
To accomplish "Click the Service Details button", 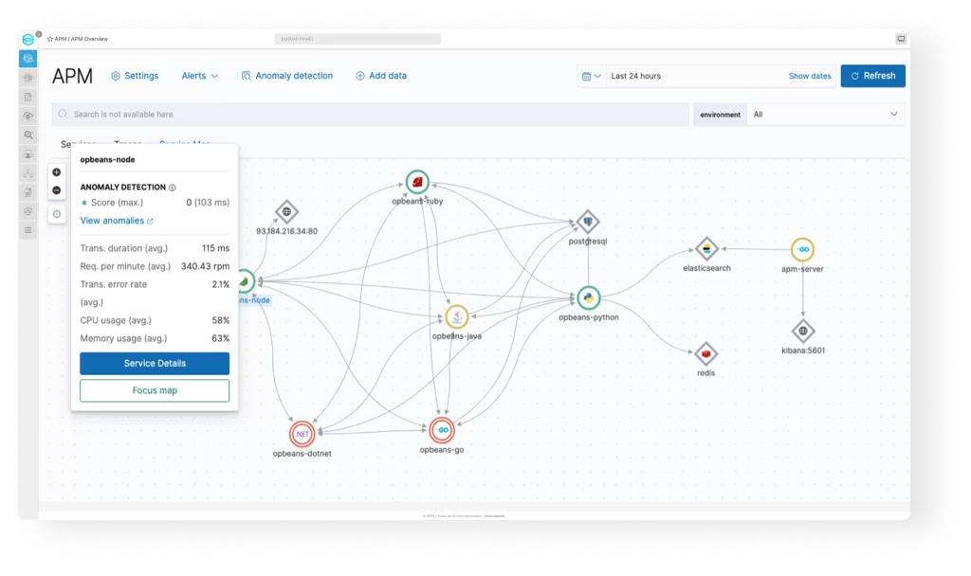I will pyautogui.click(x=155, y=364).
